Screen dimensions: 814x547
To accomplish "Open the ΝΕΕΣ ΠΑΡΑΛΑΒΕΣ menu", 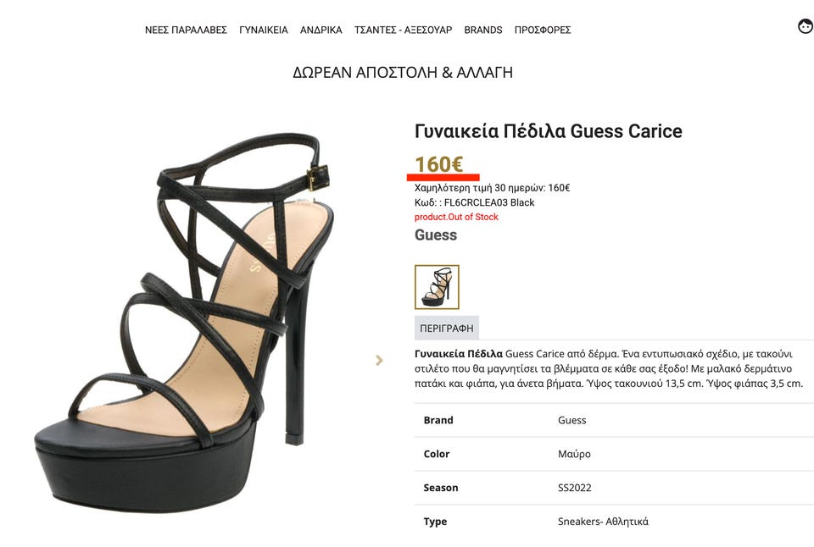I will (186, 30).
